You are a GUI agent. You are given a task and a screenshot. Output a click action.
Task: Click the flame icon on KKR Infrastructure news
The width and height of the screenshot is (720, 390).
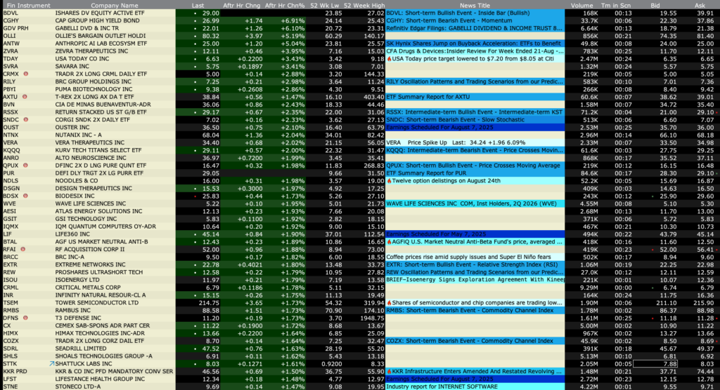click(389, 371)
